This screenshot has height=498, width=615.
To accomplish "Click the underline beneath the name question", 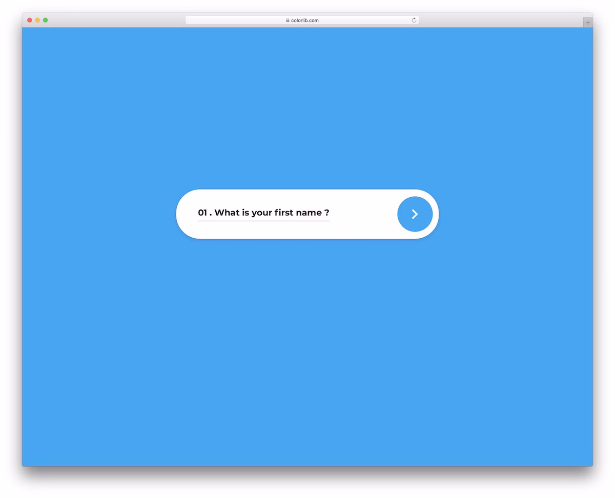I will 263,221.
